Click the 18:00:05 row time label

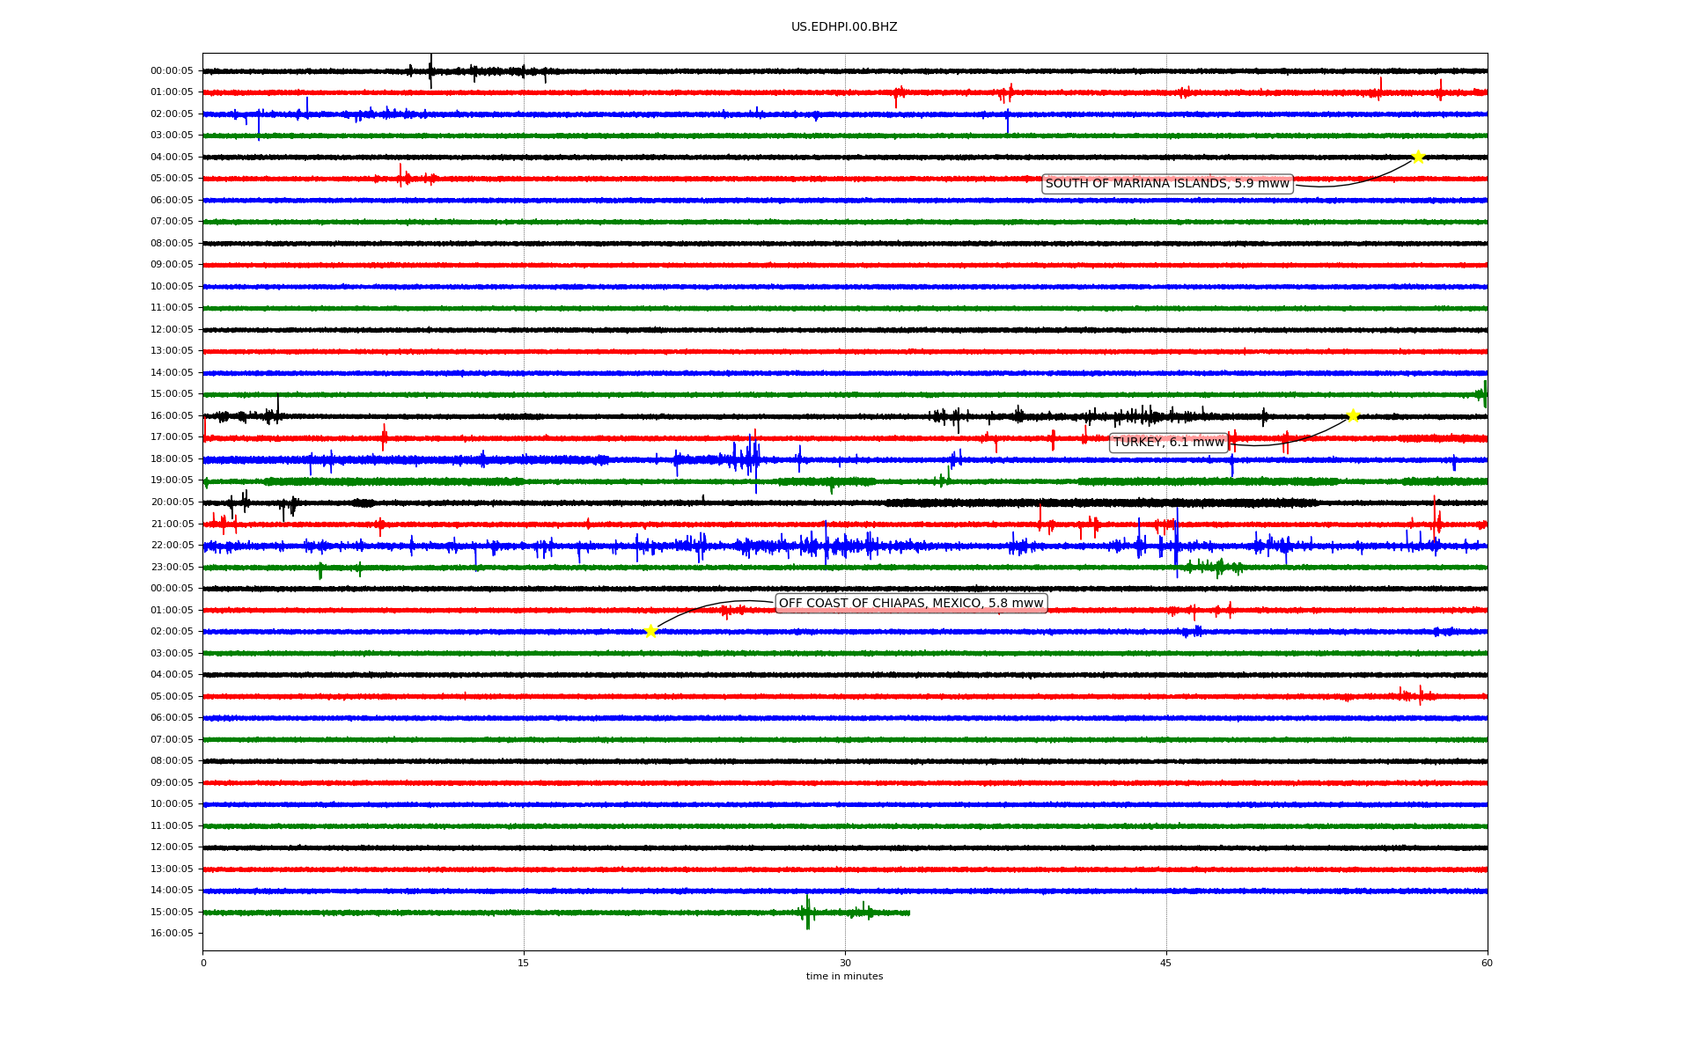tap(172, 459)
